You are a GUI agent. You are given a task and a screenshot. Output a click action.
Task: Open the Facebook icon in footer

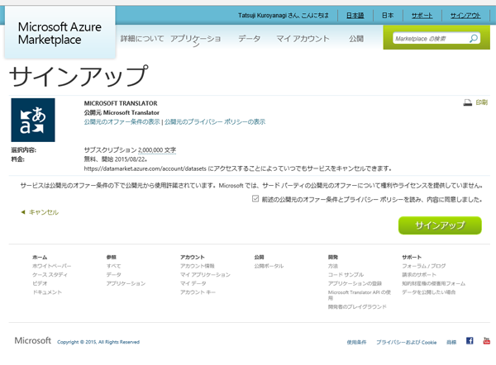[470, 341]
